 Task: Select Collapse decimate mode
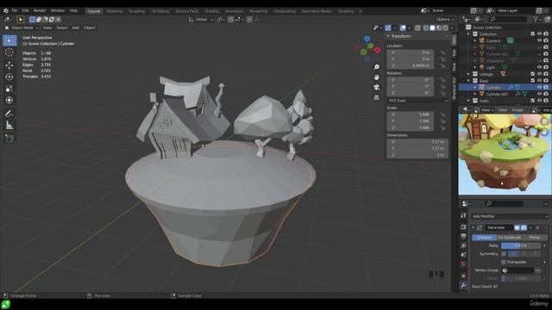coord(484,238)
